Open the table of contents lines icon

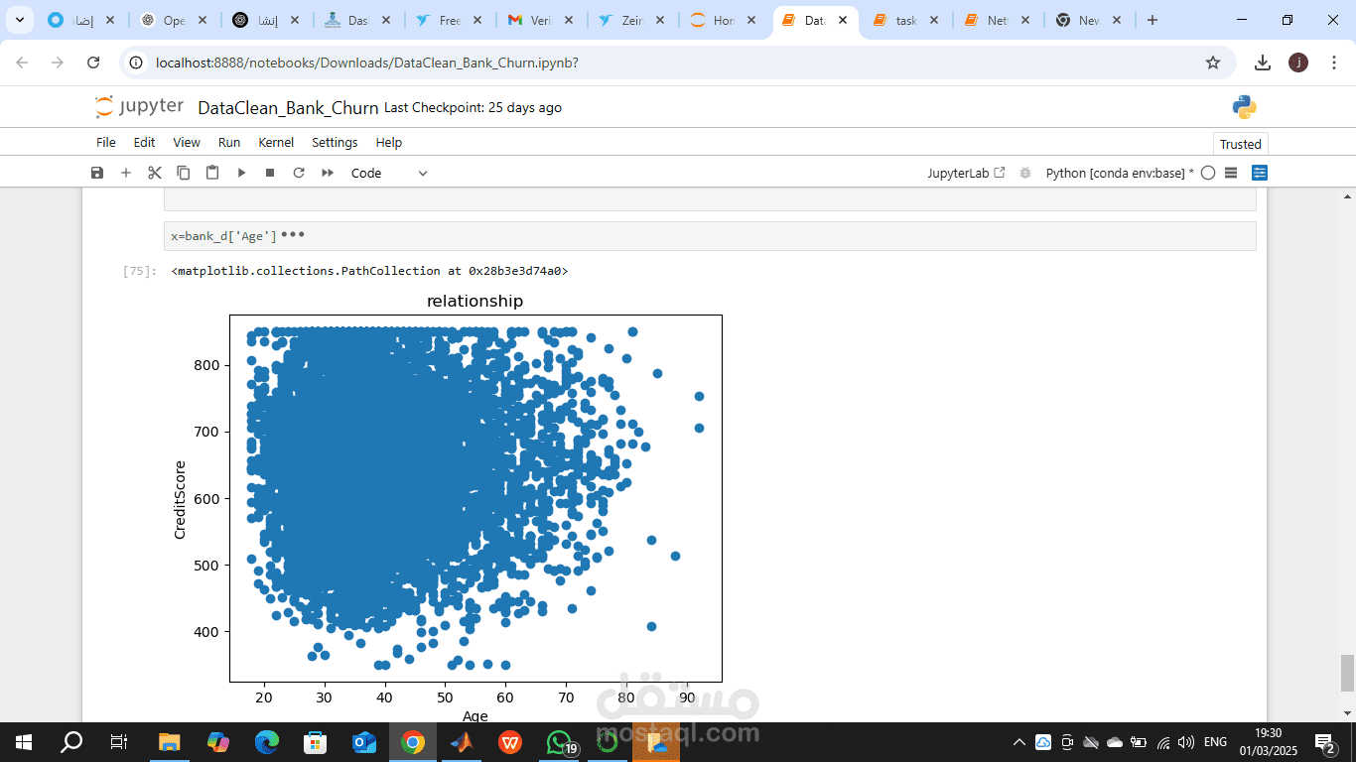1231,173
